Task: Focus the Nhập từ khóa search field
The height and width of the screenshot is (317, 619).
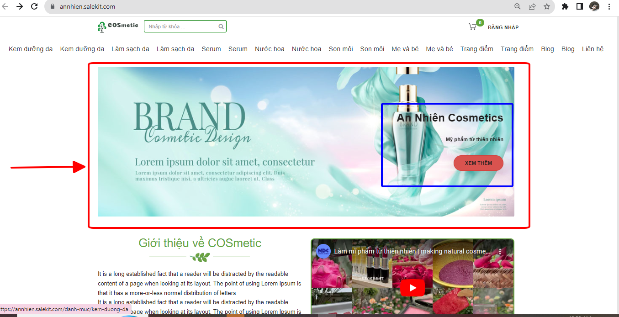Action: pos(181,26)
